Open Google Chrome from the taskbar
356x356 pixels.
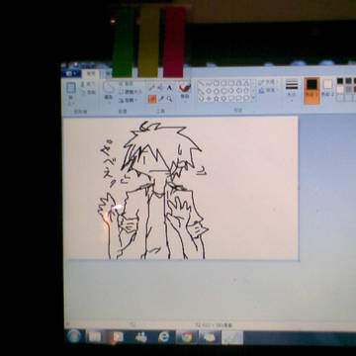click(187, 337)
